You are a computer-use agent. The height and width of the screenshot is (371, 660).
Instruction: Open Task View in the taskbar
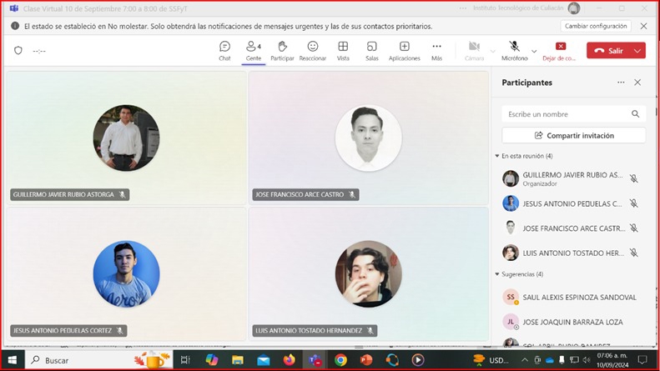[x=185, y=360]
